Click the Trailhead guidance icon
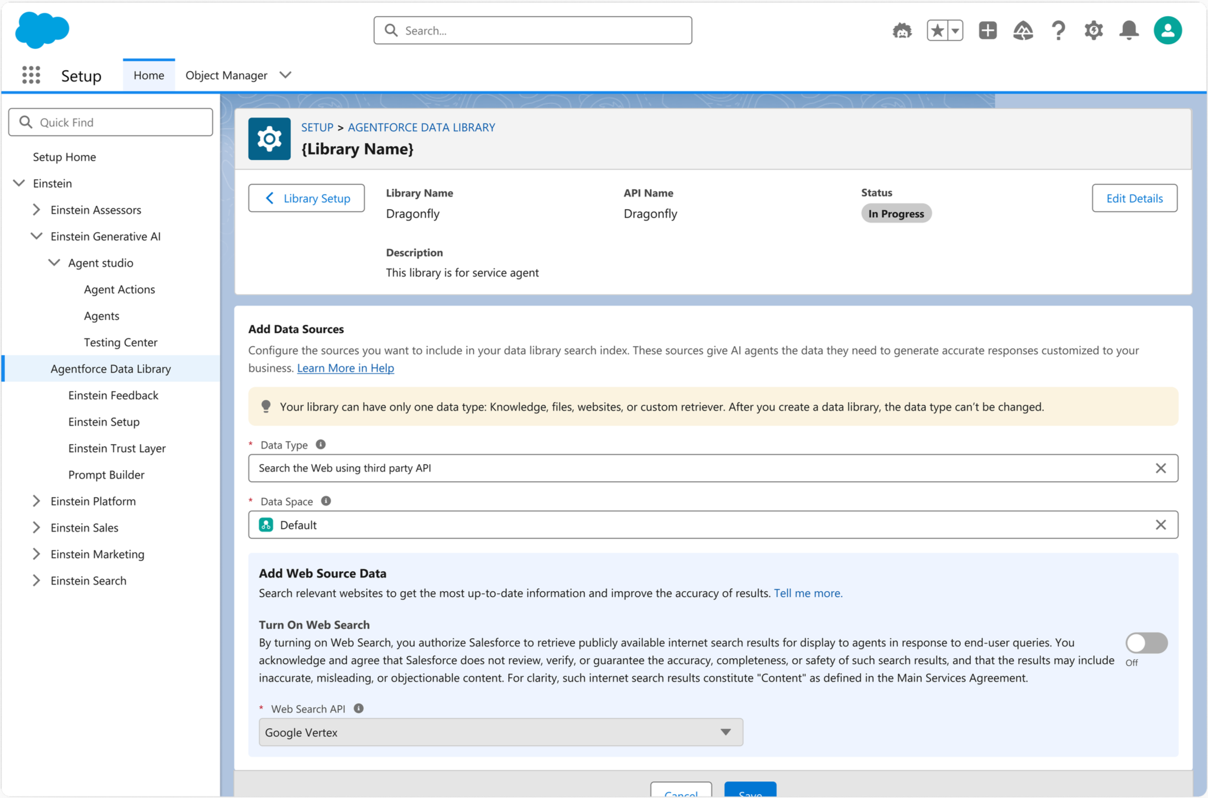The width and height of the screenshot is (1208, 798). click(1023, 30)
